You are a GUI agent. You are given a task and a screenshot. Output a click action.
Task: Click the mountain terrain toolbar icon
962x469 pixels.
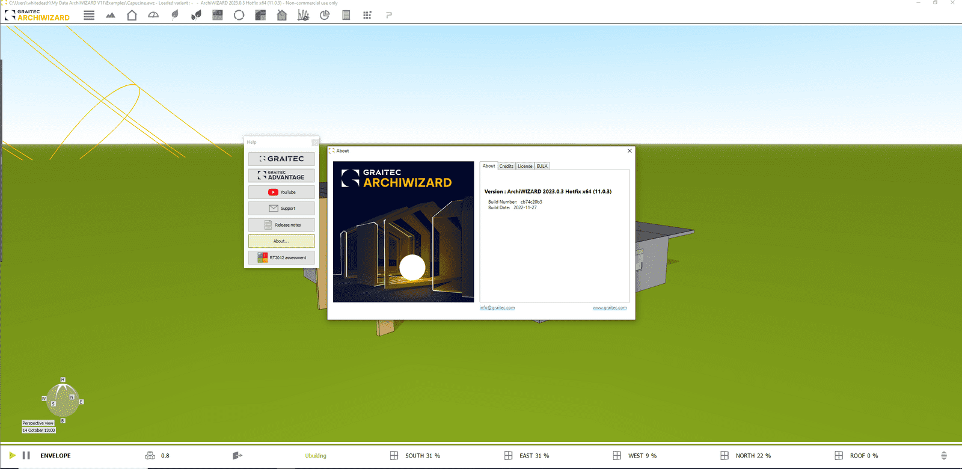click(111, 15)
